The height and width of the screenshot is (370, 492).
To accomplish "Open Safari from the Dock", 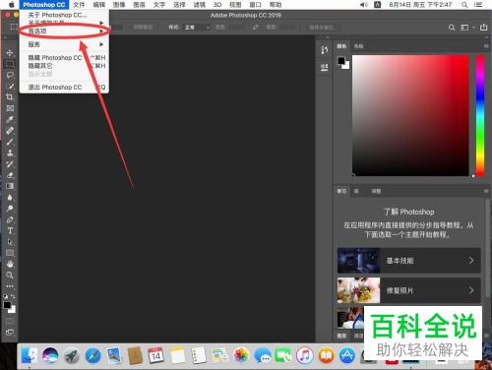I will tap(92, 356).
